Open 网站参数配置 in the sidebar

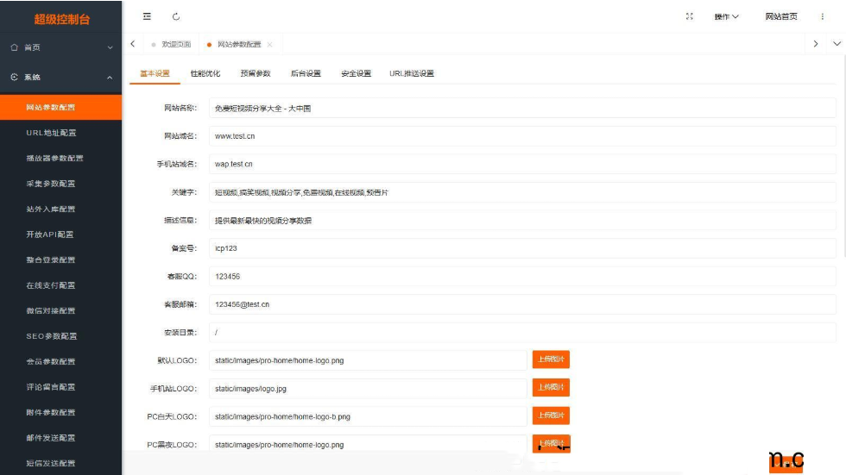click(x=61, y=107)
